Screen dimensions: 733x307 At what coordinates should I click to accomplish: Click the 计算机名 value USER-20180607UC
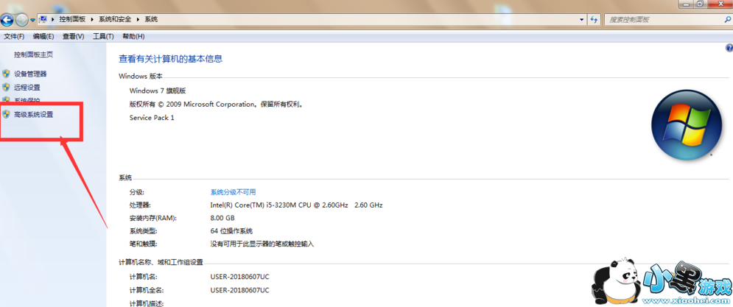tap(240, 277)
